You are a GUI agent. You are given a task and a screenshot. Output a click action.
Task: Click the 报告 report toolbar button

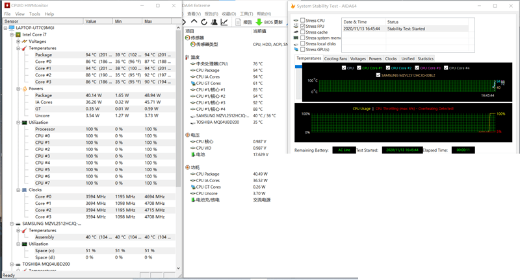pos(244,22)
